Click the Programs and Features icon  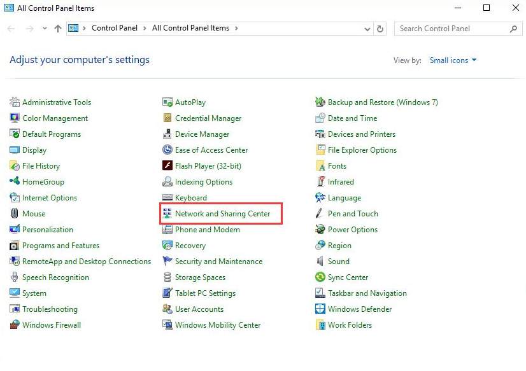[15, 246]
